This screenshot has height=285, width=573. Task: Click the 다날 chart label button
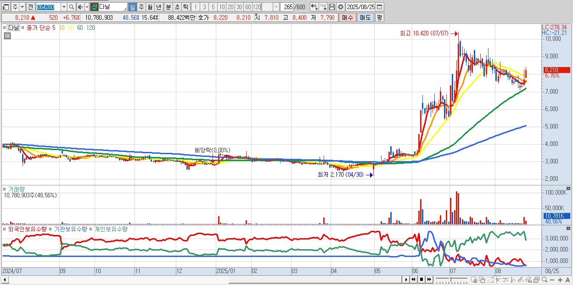[x=14, y=28]
